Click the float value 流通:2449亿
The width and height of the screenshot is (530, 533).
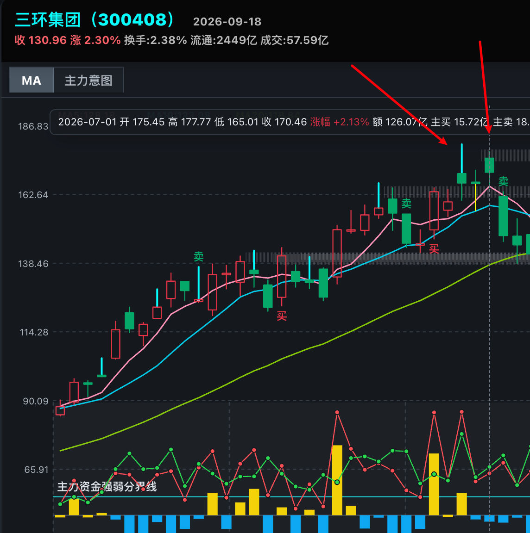[224, 40]
